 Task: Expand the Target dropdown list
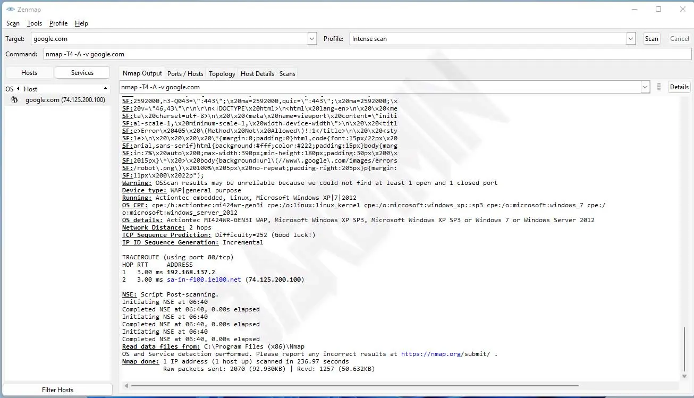pos(312,39)
